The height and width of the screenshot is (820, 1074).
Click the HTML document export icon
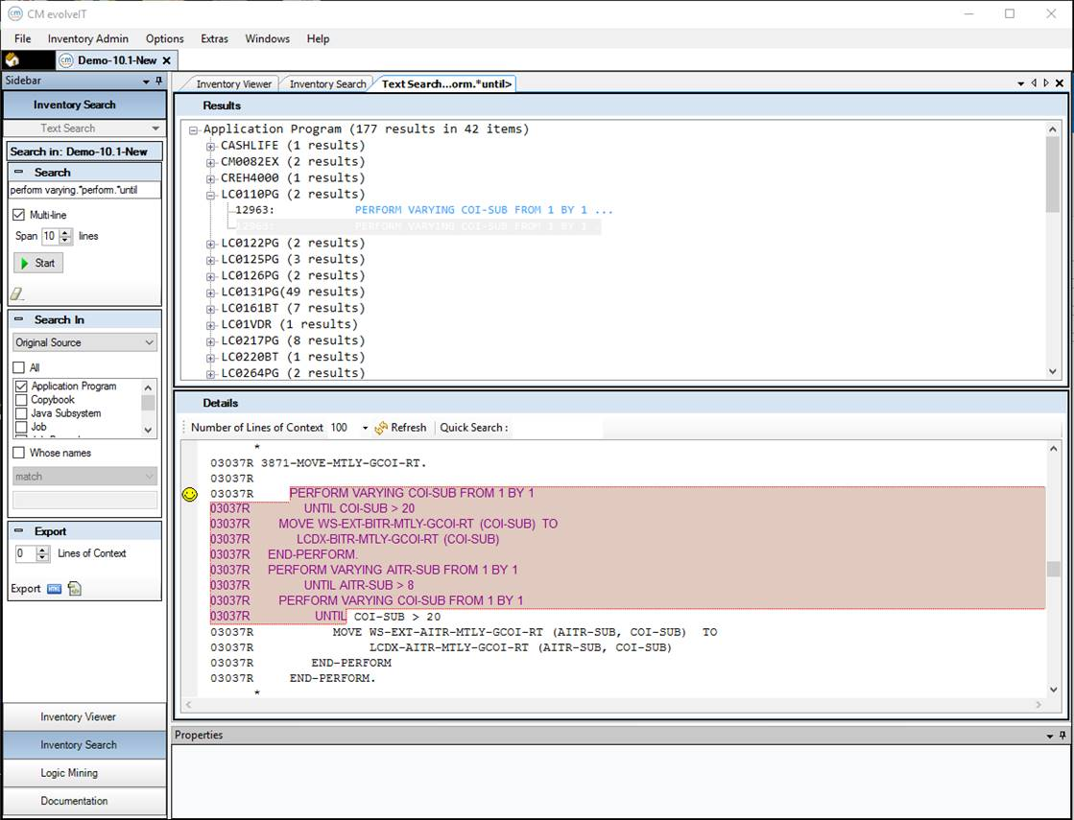click(74, 589)
